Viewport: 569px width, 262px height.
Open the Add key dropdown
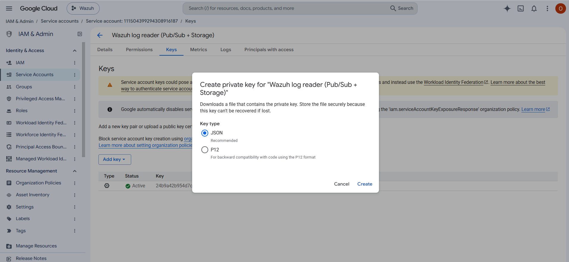pos(115,159)
